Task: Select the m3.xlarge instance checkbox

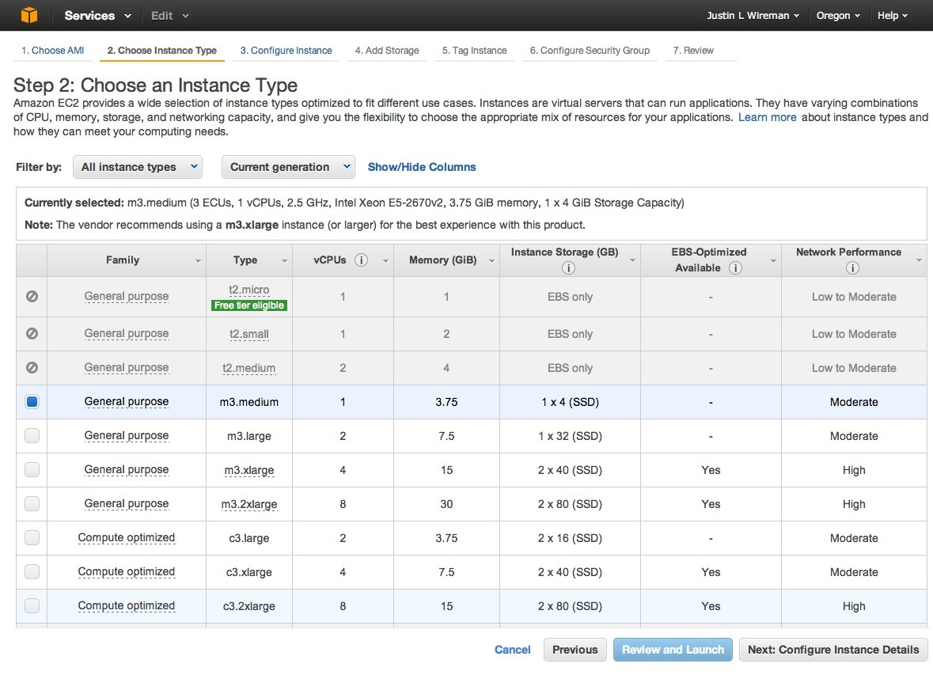Action: click(x=32, y=469)
